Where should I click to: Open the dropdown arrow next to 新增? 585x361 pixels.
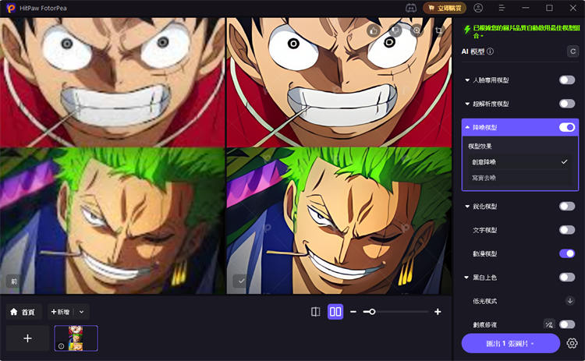tap(81, 312)
